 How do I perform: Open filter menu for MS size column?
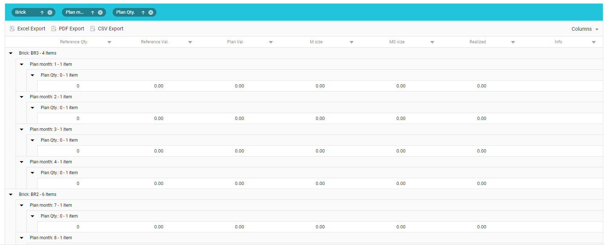pos(432,42)
